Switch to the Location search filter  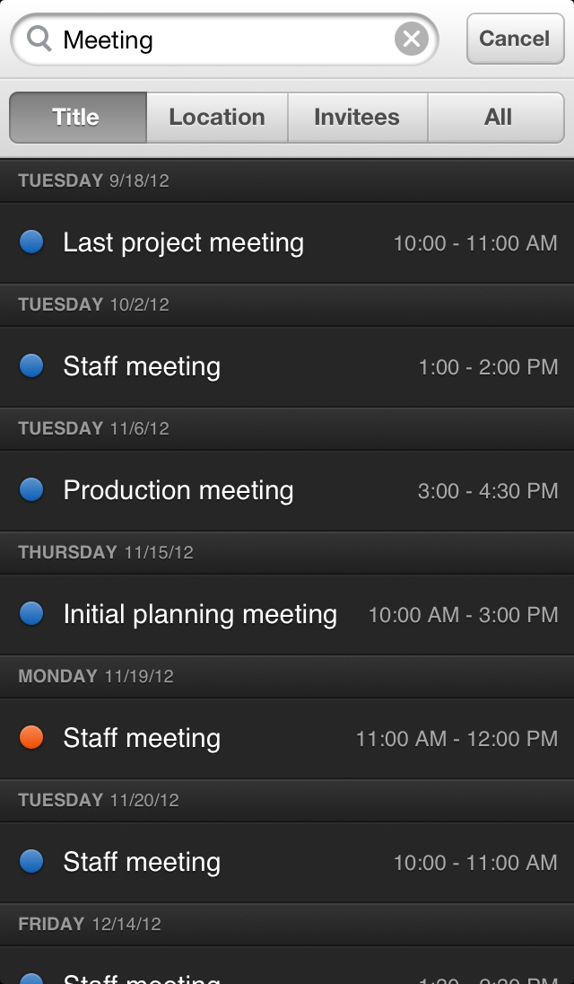point(217,118)
